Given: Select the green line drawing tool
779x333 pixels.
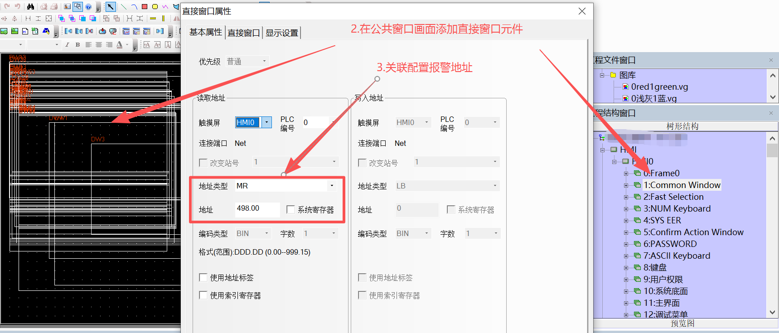Looking at the screenshot, I should coord(123,6).
